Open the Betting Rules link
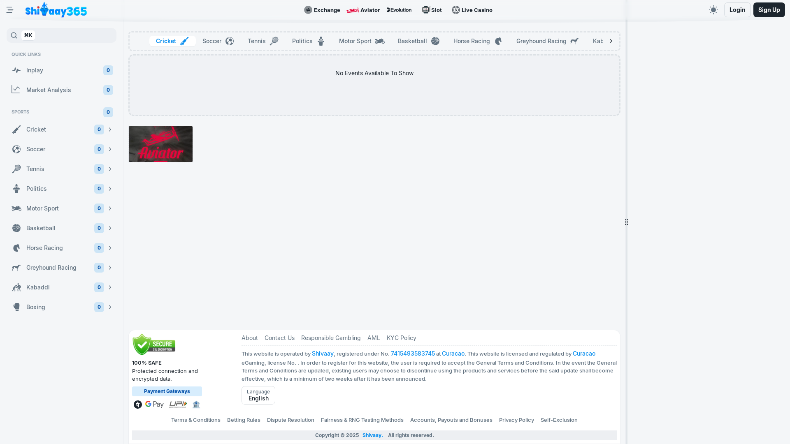Screen dimensions: 790x444 click(x=244, y=420)
